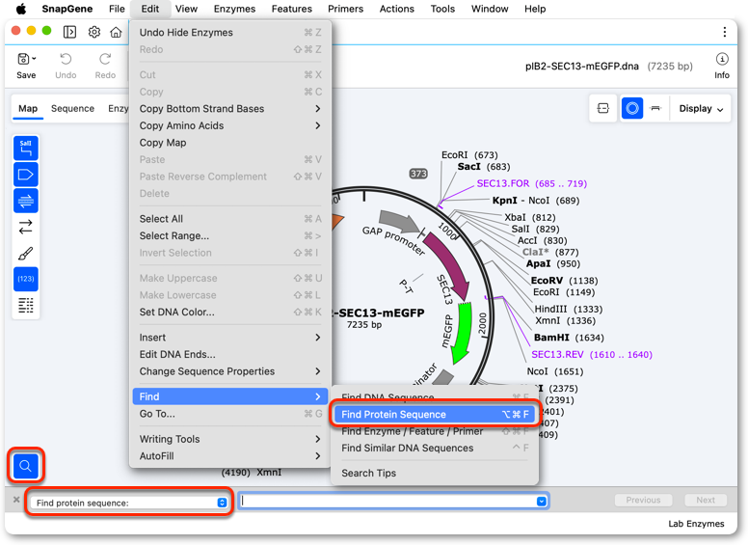Choose Find Similar DNA Sequences
Screen dimensions: 748x545
[x=435, y=449]
